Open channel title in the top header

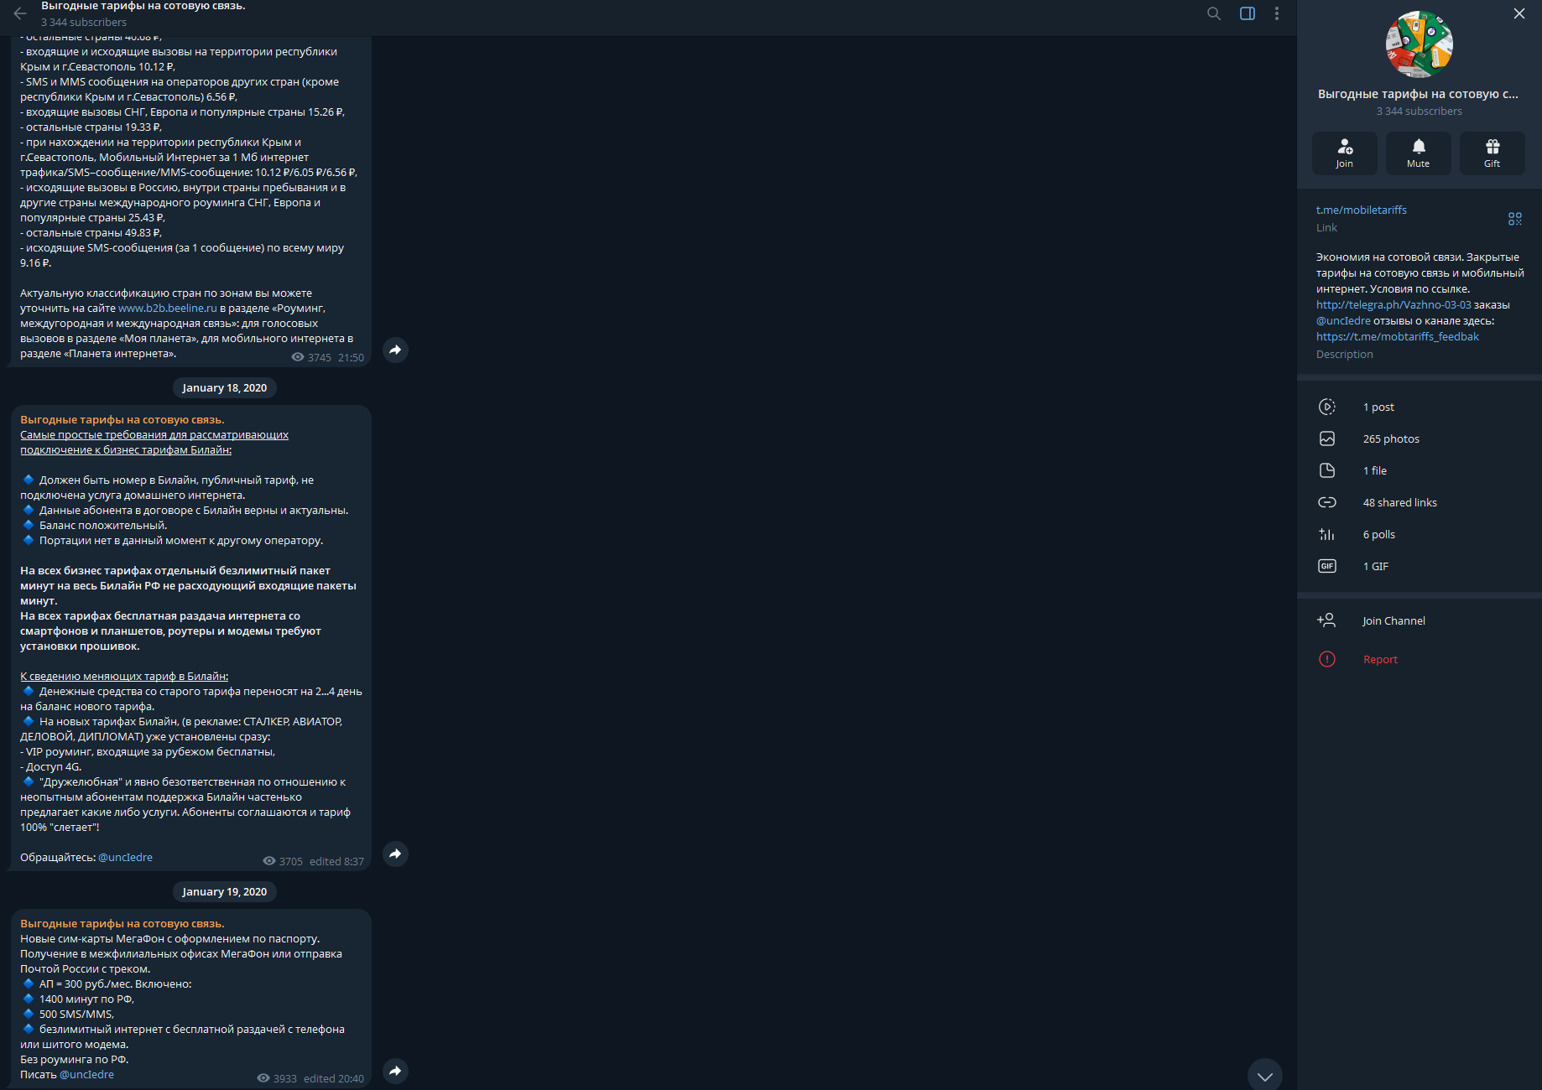tap(143, 6)
